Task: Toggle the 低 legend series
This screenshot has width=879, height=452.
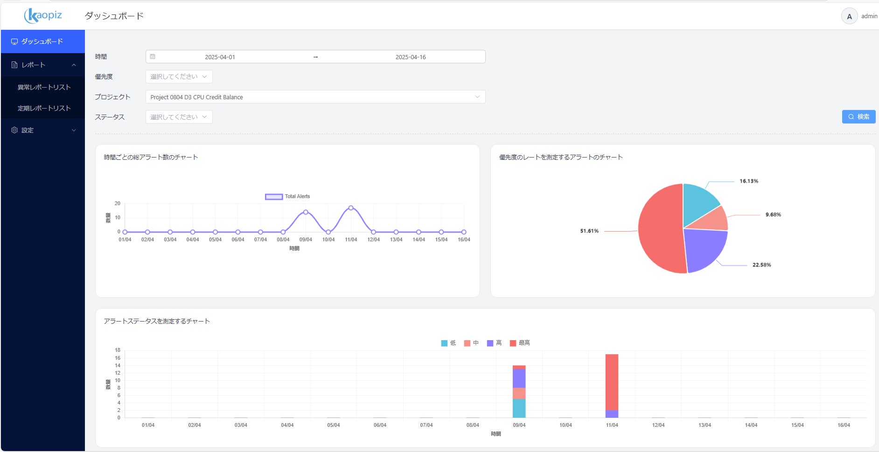Action: [x=448, y=343]
